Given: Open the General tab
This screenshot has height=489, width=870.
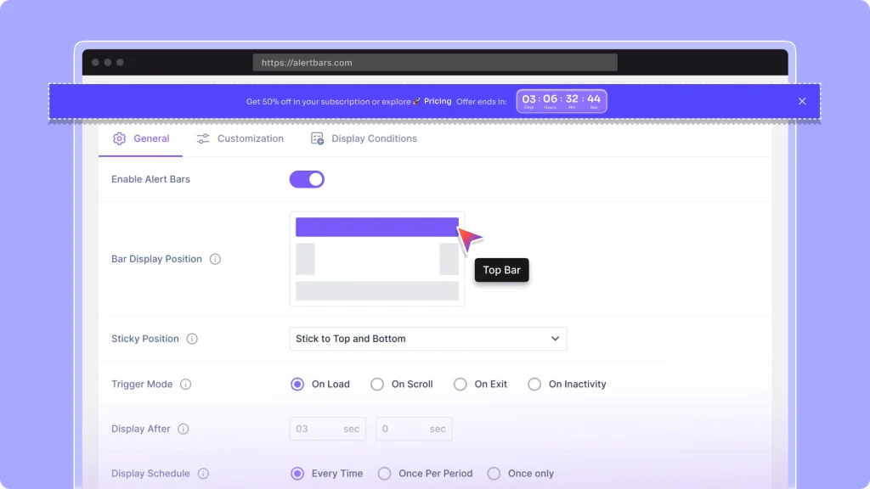Looking at the screenshot, I should 141,138.
